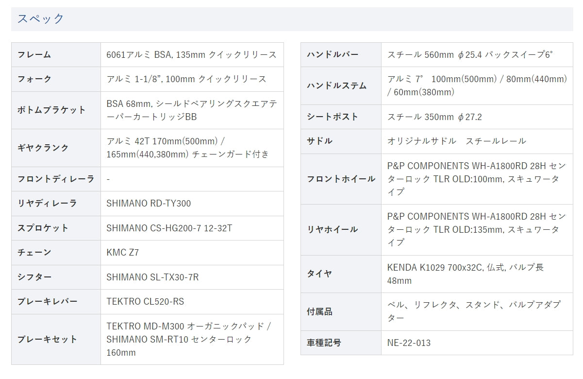
Task: Click the フロントホイール row label
Action: tap(341, 179)
